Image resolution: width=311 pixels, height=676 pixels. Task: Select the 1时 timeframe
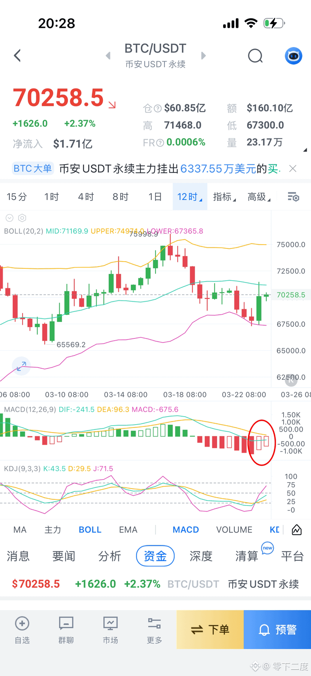click(x=51, y=197)
